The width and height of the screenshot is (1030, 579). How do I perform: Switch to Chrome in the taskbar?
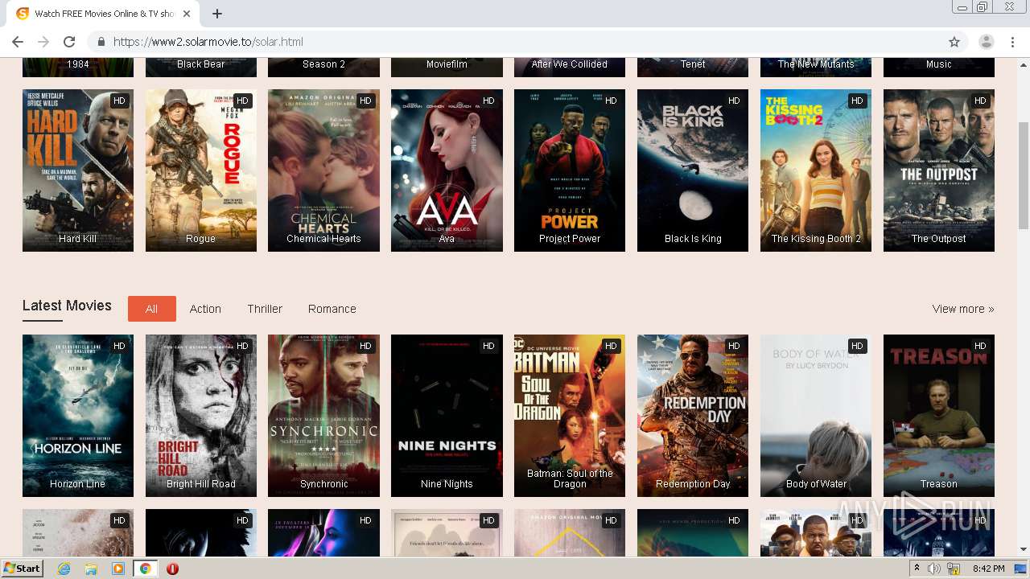click(145, 569)
